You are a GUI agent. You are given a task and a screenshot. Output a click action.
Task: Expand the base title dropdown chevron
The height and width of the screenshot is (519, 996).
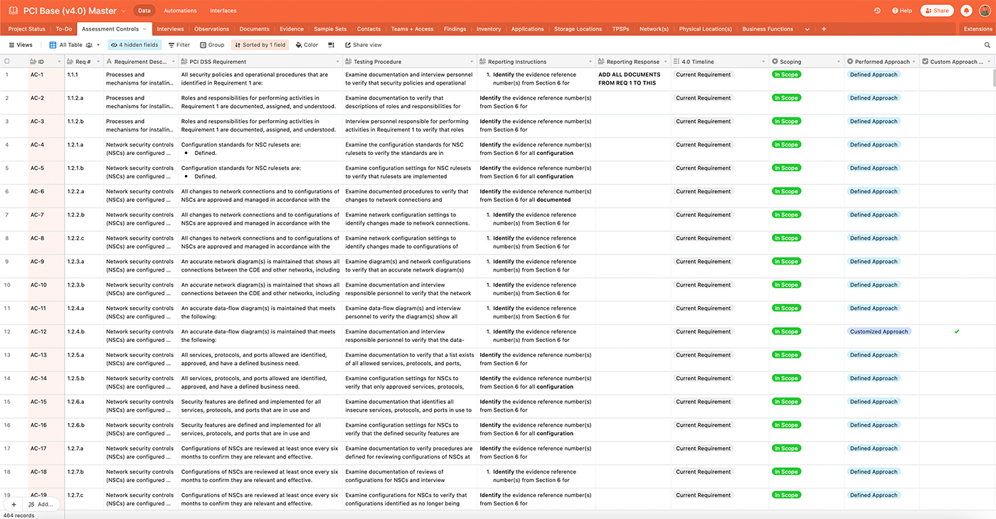[124, 11]
